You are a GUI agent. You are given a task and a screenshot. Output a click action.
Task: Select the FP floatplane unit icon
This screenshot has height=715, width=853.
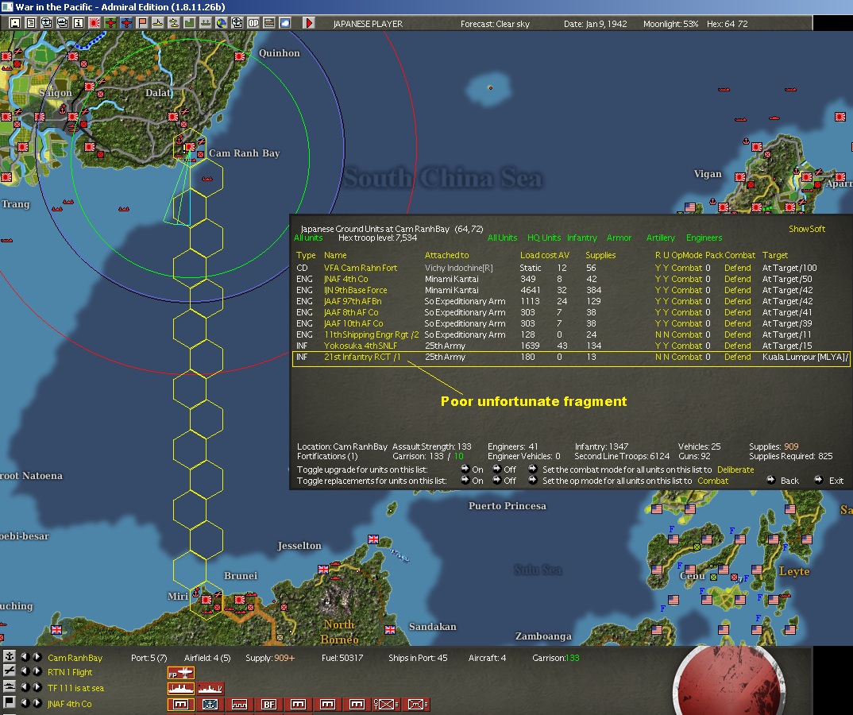(180, 673)
